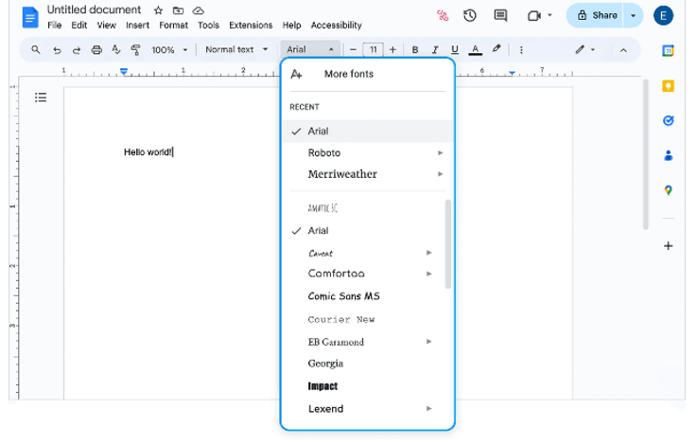
Task: Expand share options arrow
Action: click(633, 15)
